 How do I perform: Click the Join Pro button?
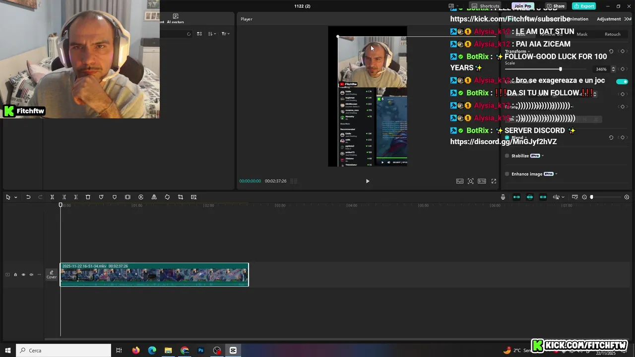pyautogui.click(x=523, y=6)
